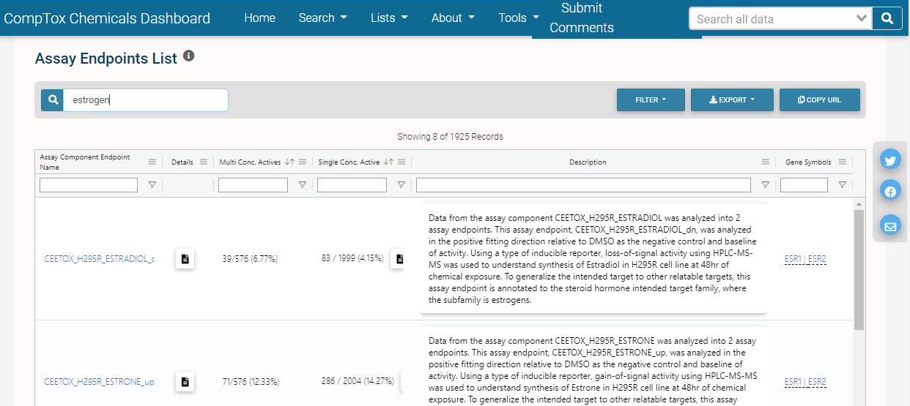
Task: Expand the FILTER dropdown button
Action: coord(651,100)
